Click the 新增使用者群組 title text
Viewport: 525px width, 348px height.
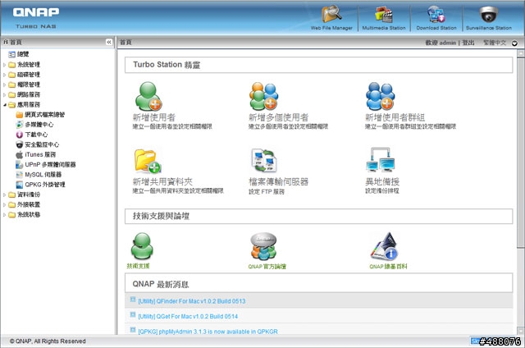click(395, 117)
